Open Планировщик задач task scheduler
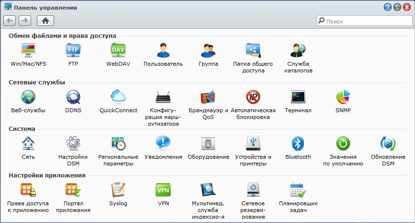The image size is (415, 223). click(298, 190)
